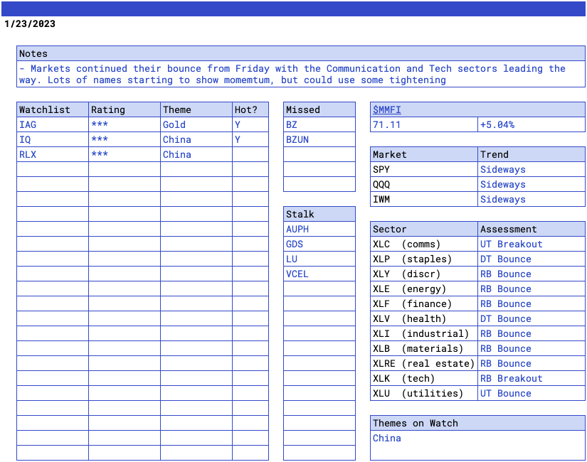Click the XLK (tech) sector cell
The width and height of the screenshot is (587, 462).
[x=424, y=379]
